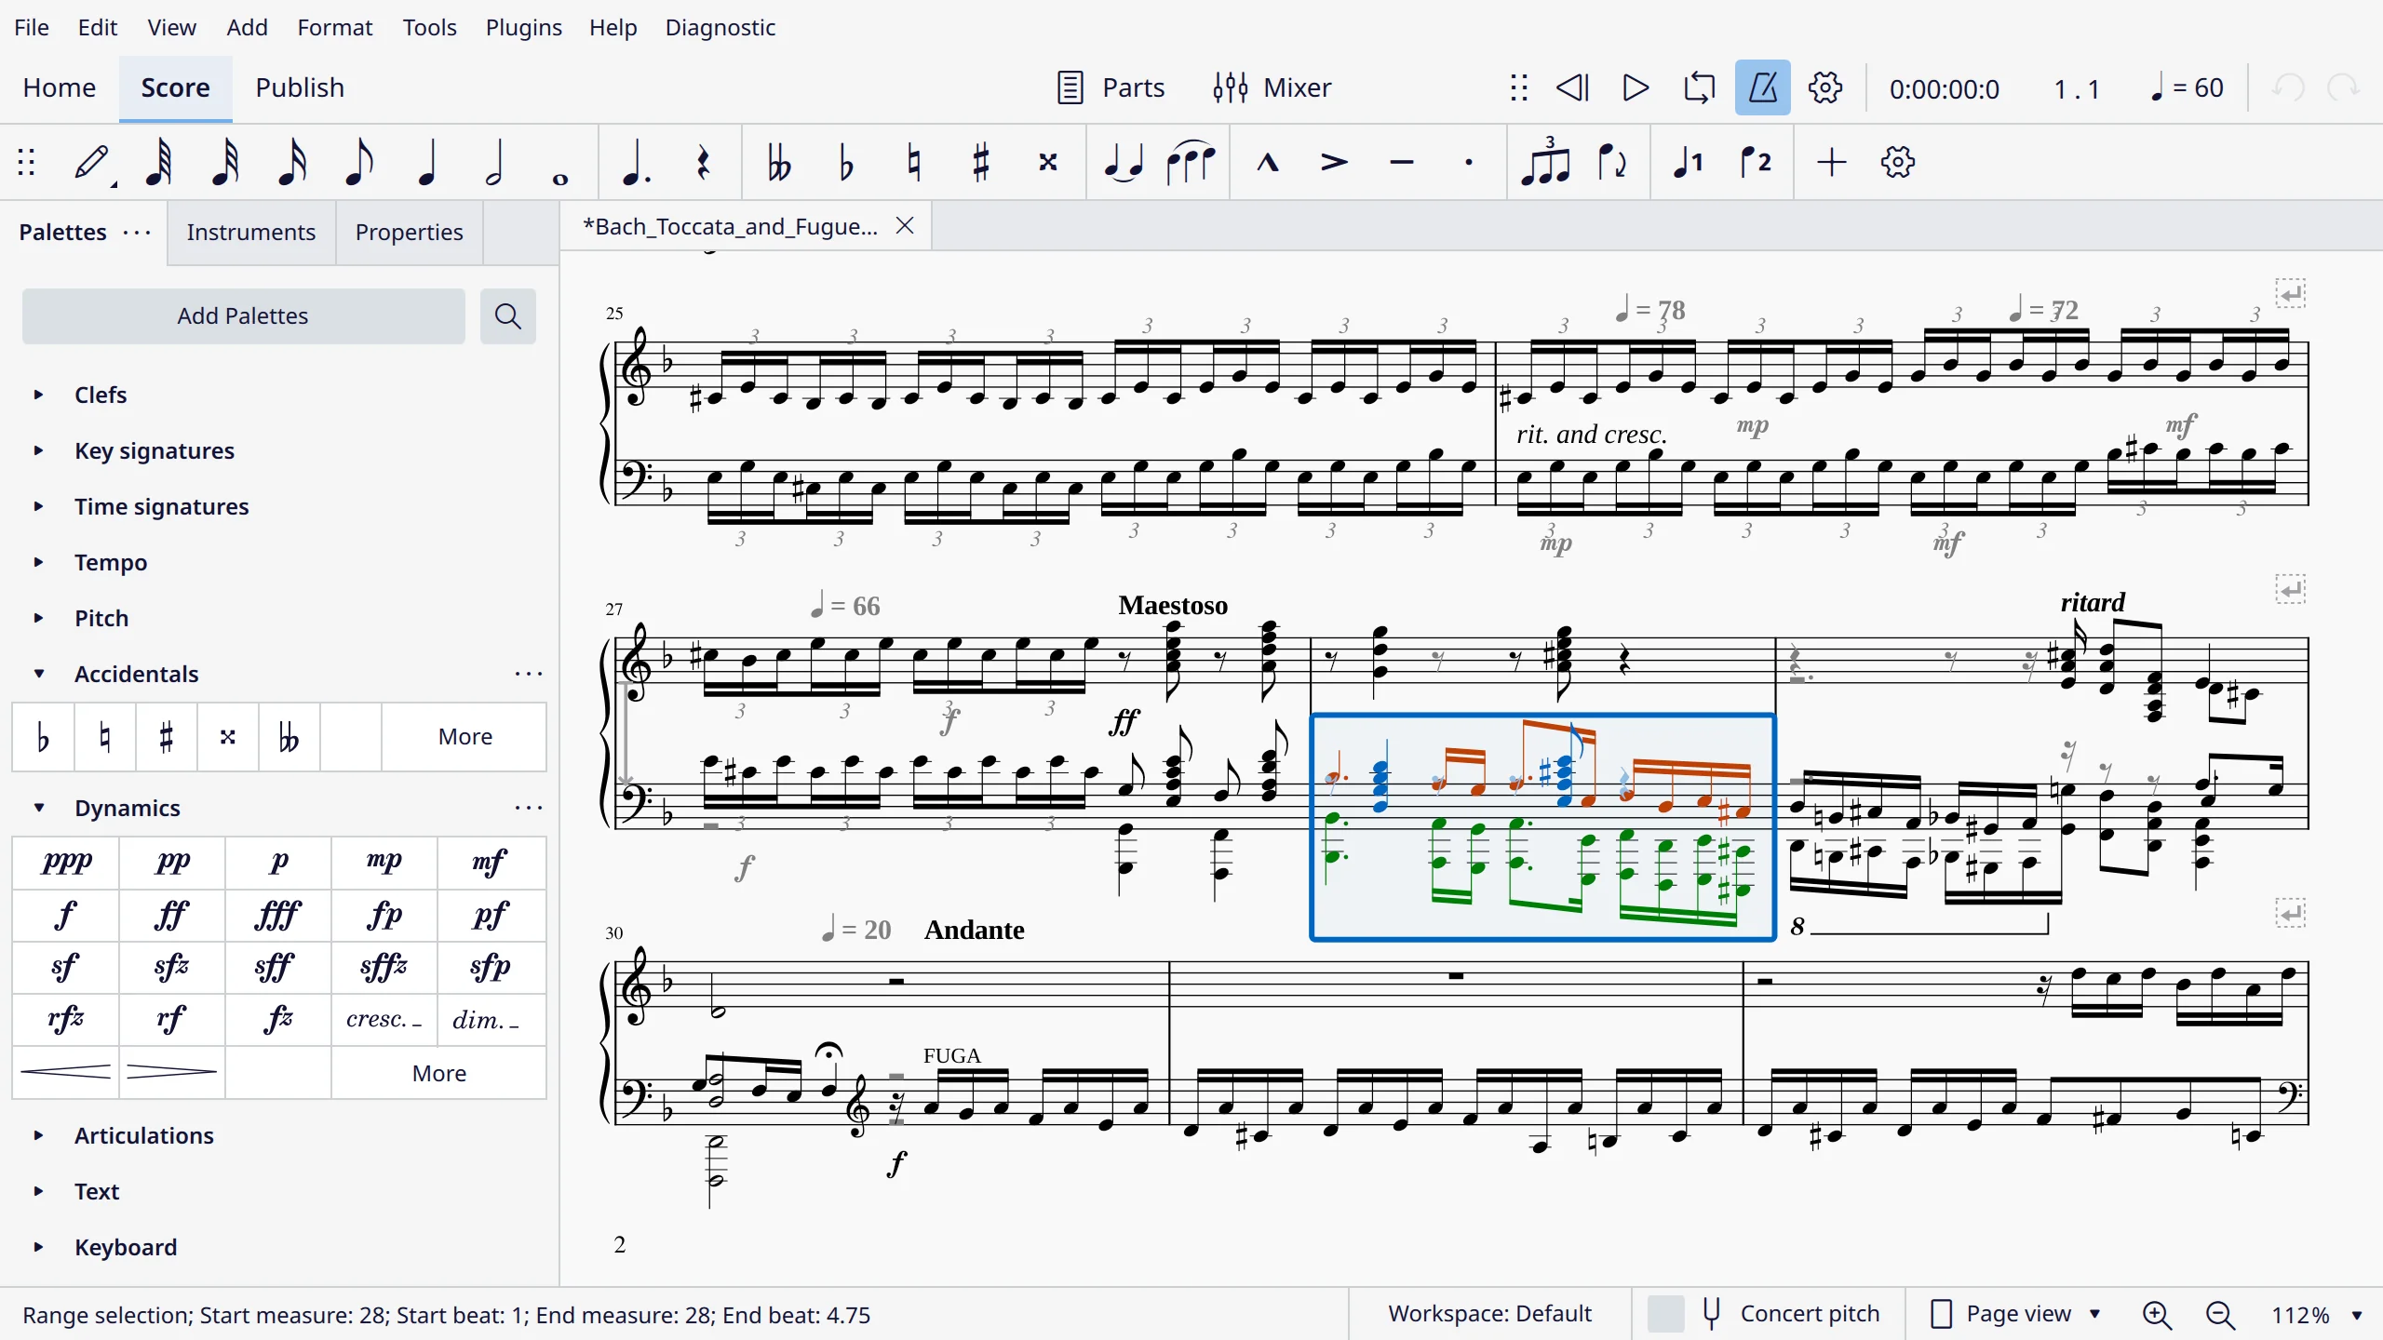Open the Plugins menu
The width and height of the screenshot is (2383, 1340).
pos(523,27)
